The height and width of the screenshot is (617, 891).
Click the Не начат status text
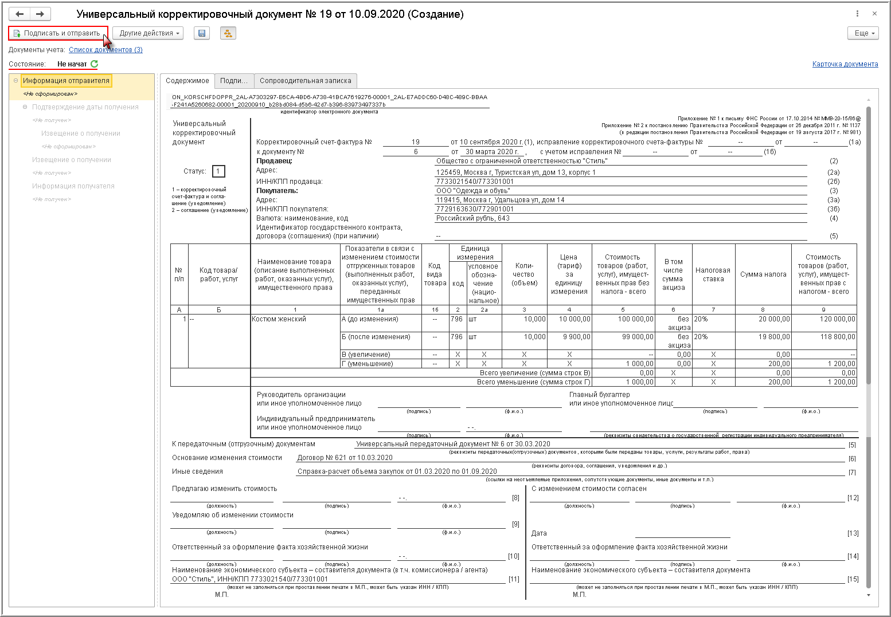click(72, 64)
